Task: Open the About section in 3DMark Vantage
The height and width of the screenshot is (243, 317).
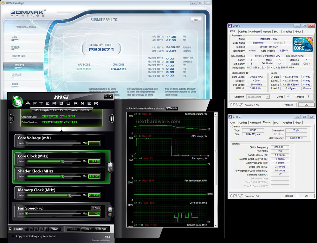Action: pos(15,84)
